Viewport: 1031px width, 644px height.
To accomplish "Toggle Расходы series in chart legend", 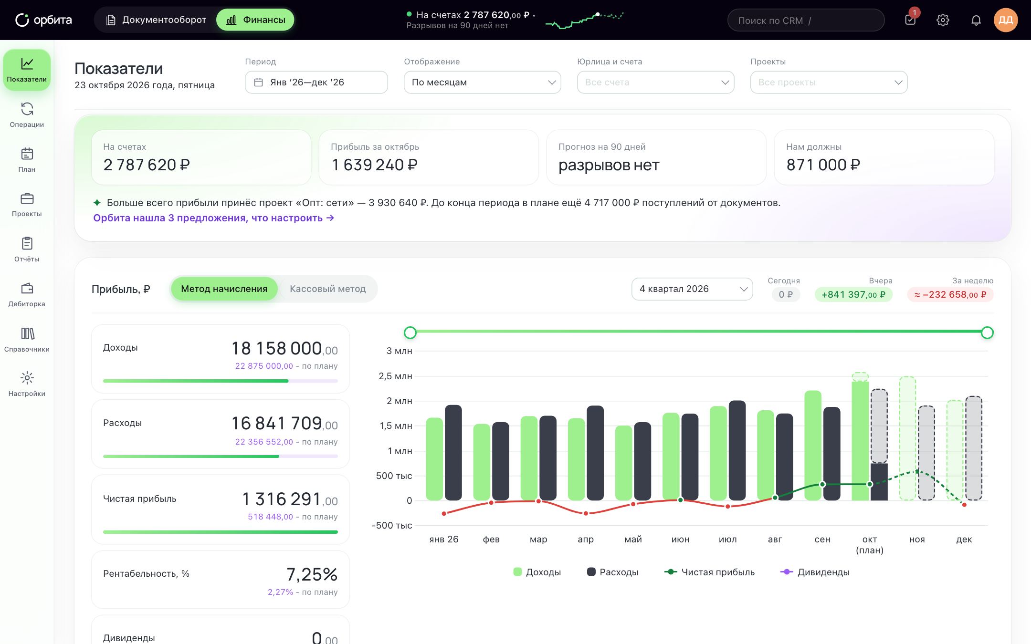I will click(612, 572).
